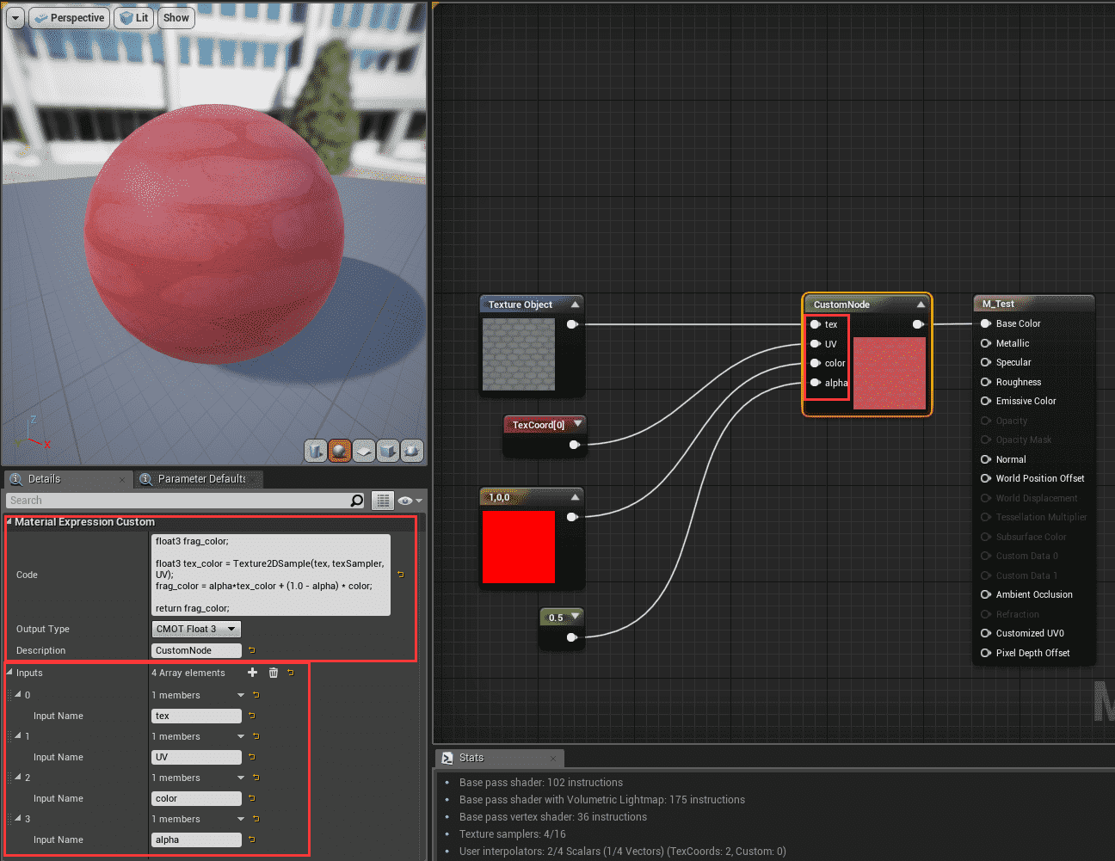Switch preview to cube primitive
Screen dimensions: 1115x861
(x=388, y=450)
